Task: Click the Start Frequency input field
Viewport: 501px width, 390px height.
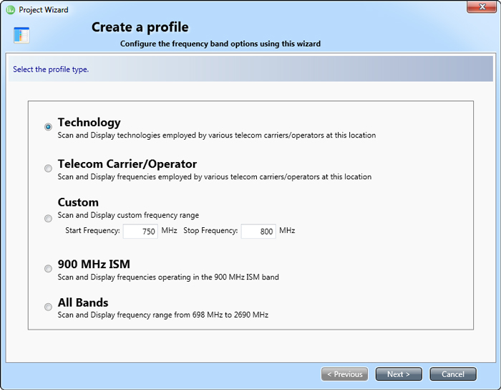Action: pos(140,232)
